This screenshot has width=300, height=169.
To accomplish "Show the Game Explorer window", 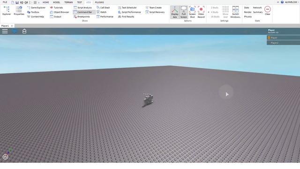I will point(37,8).
